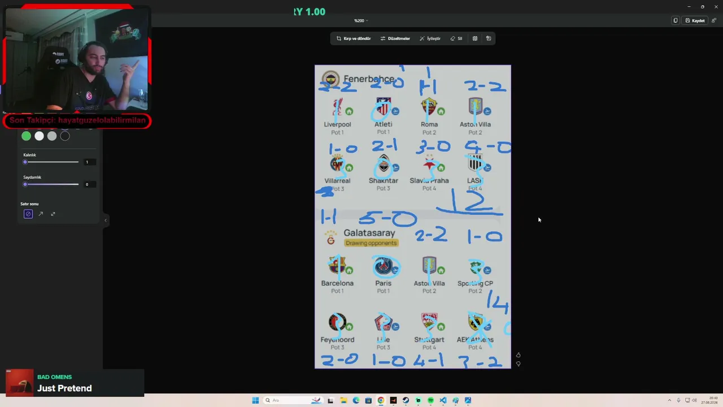The height and width of the screenshot is (407, 723).
Task: Open Microsoft Edge from the taskbar
Action: click(x=356, y=400)
